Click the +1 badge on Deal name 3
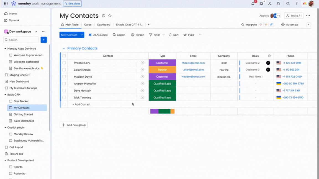This screenshot has height=179, width=319. pos(268,70)
